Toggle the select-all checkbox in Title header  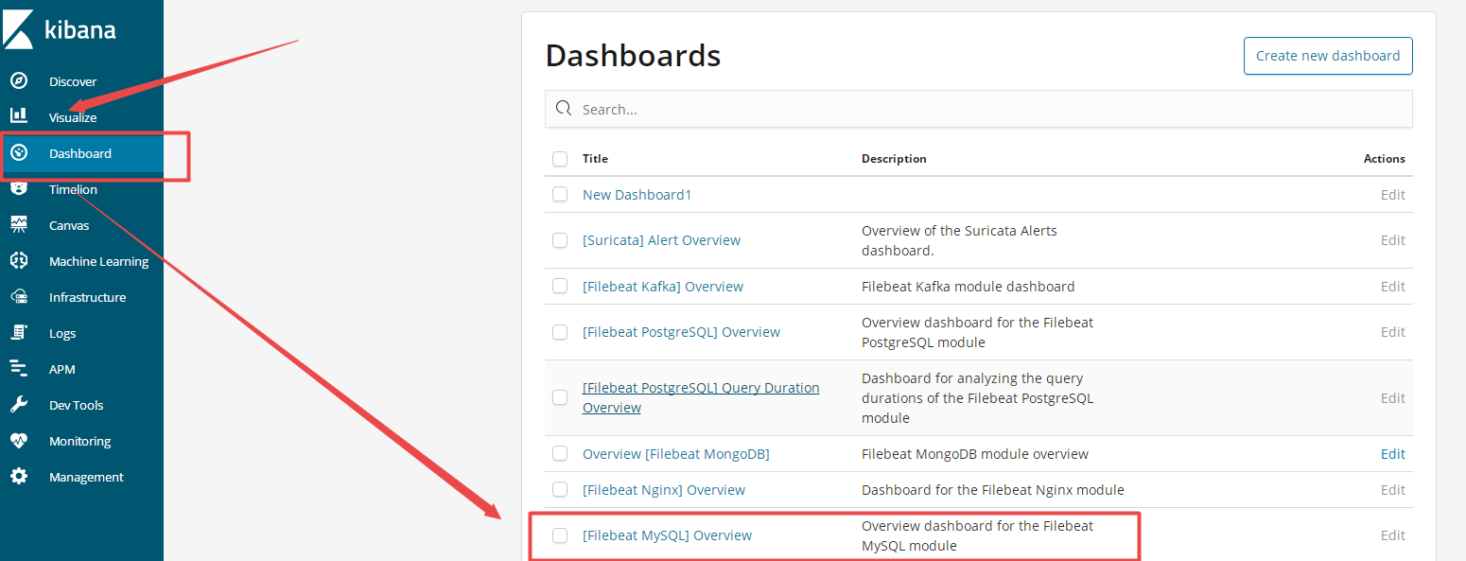point(560,159)
